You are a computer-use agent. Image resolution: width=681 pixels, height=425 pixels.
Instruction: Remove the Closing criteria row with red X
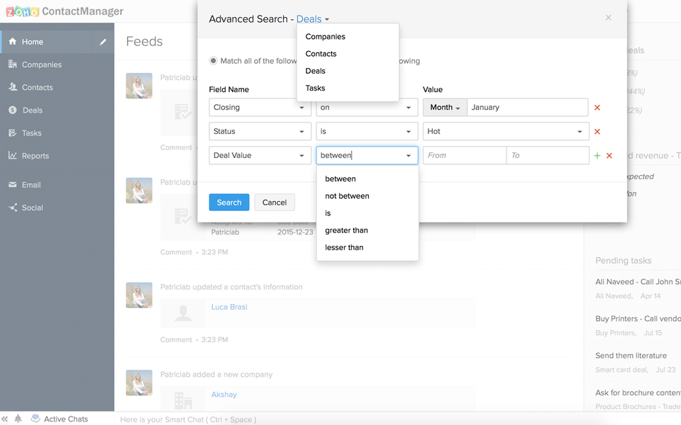click(x=597, y=107)
